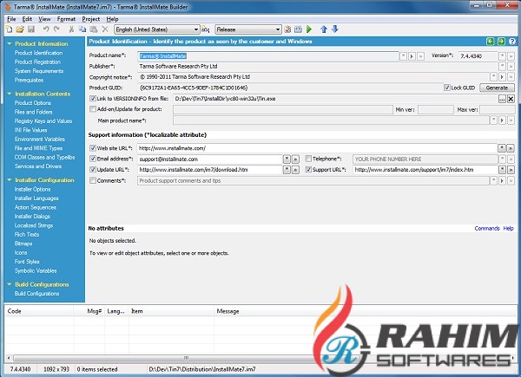Click the Paste clipboard icon
Screen dimensions: 521x377
94,29
